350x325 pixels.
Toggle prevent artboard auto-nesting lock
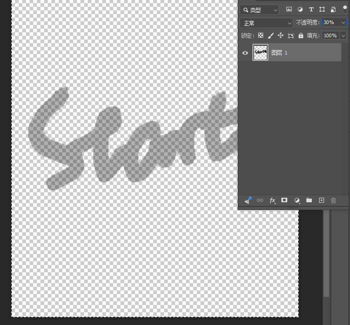(x=290, y=36)
